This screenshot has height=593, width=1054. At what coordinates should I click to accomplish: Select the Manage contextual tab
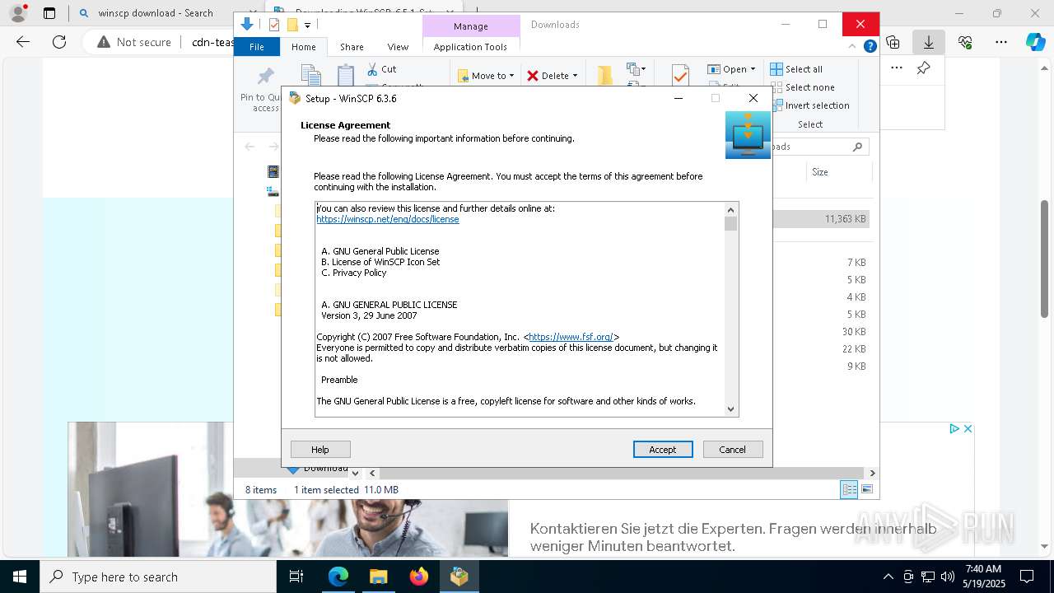[471, 26]
